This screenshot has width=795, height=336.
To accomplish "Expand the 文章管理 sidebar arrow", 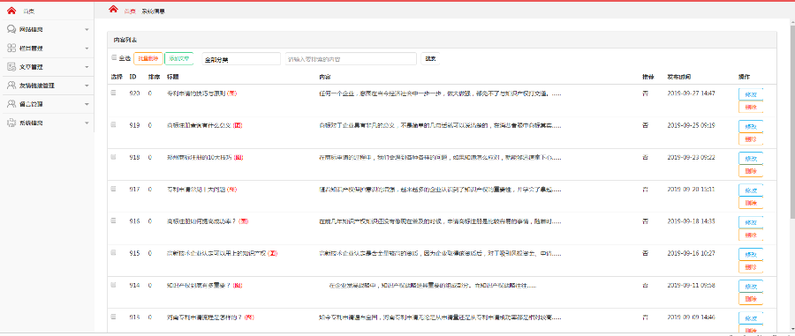I will click(87, 67).
